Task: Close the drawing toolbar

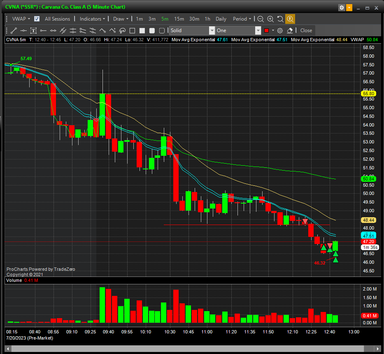Action: click(x=306, y=30)
